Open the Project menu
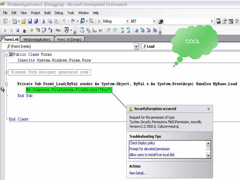This screenshot has height=180, width=240. (35, 13)
